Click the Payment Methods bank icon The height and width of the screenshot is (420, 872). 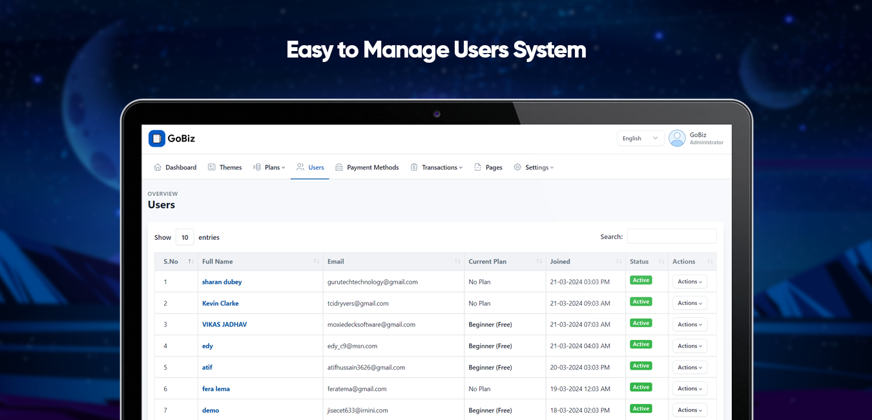(x=339, y=167)
